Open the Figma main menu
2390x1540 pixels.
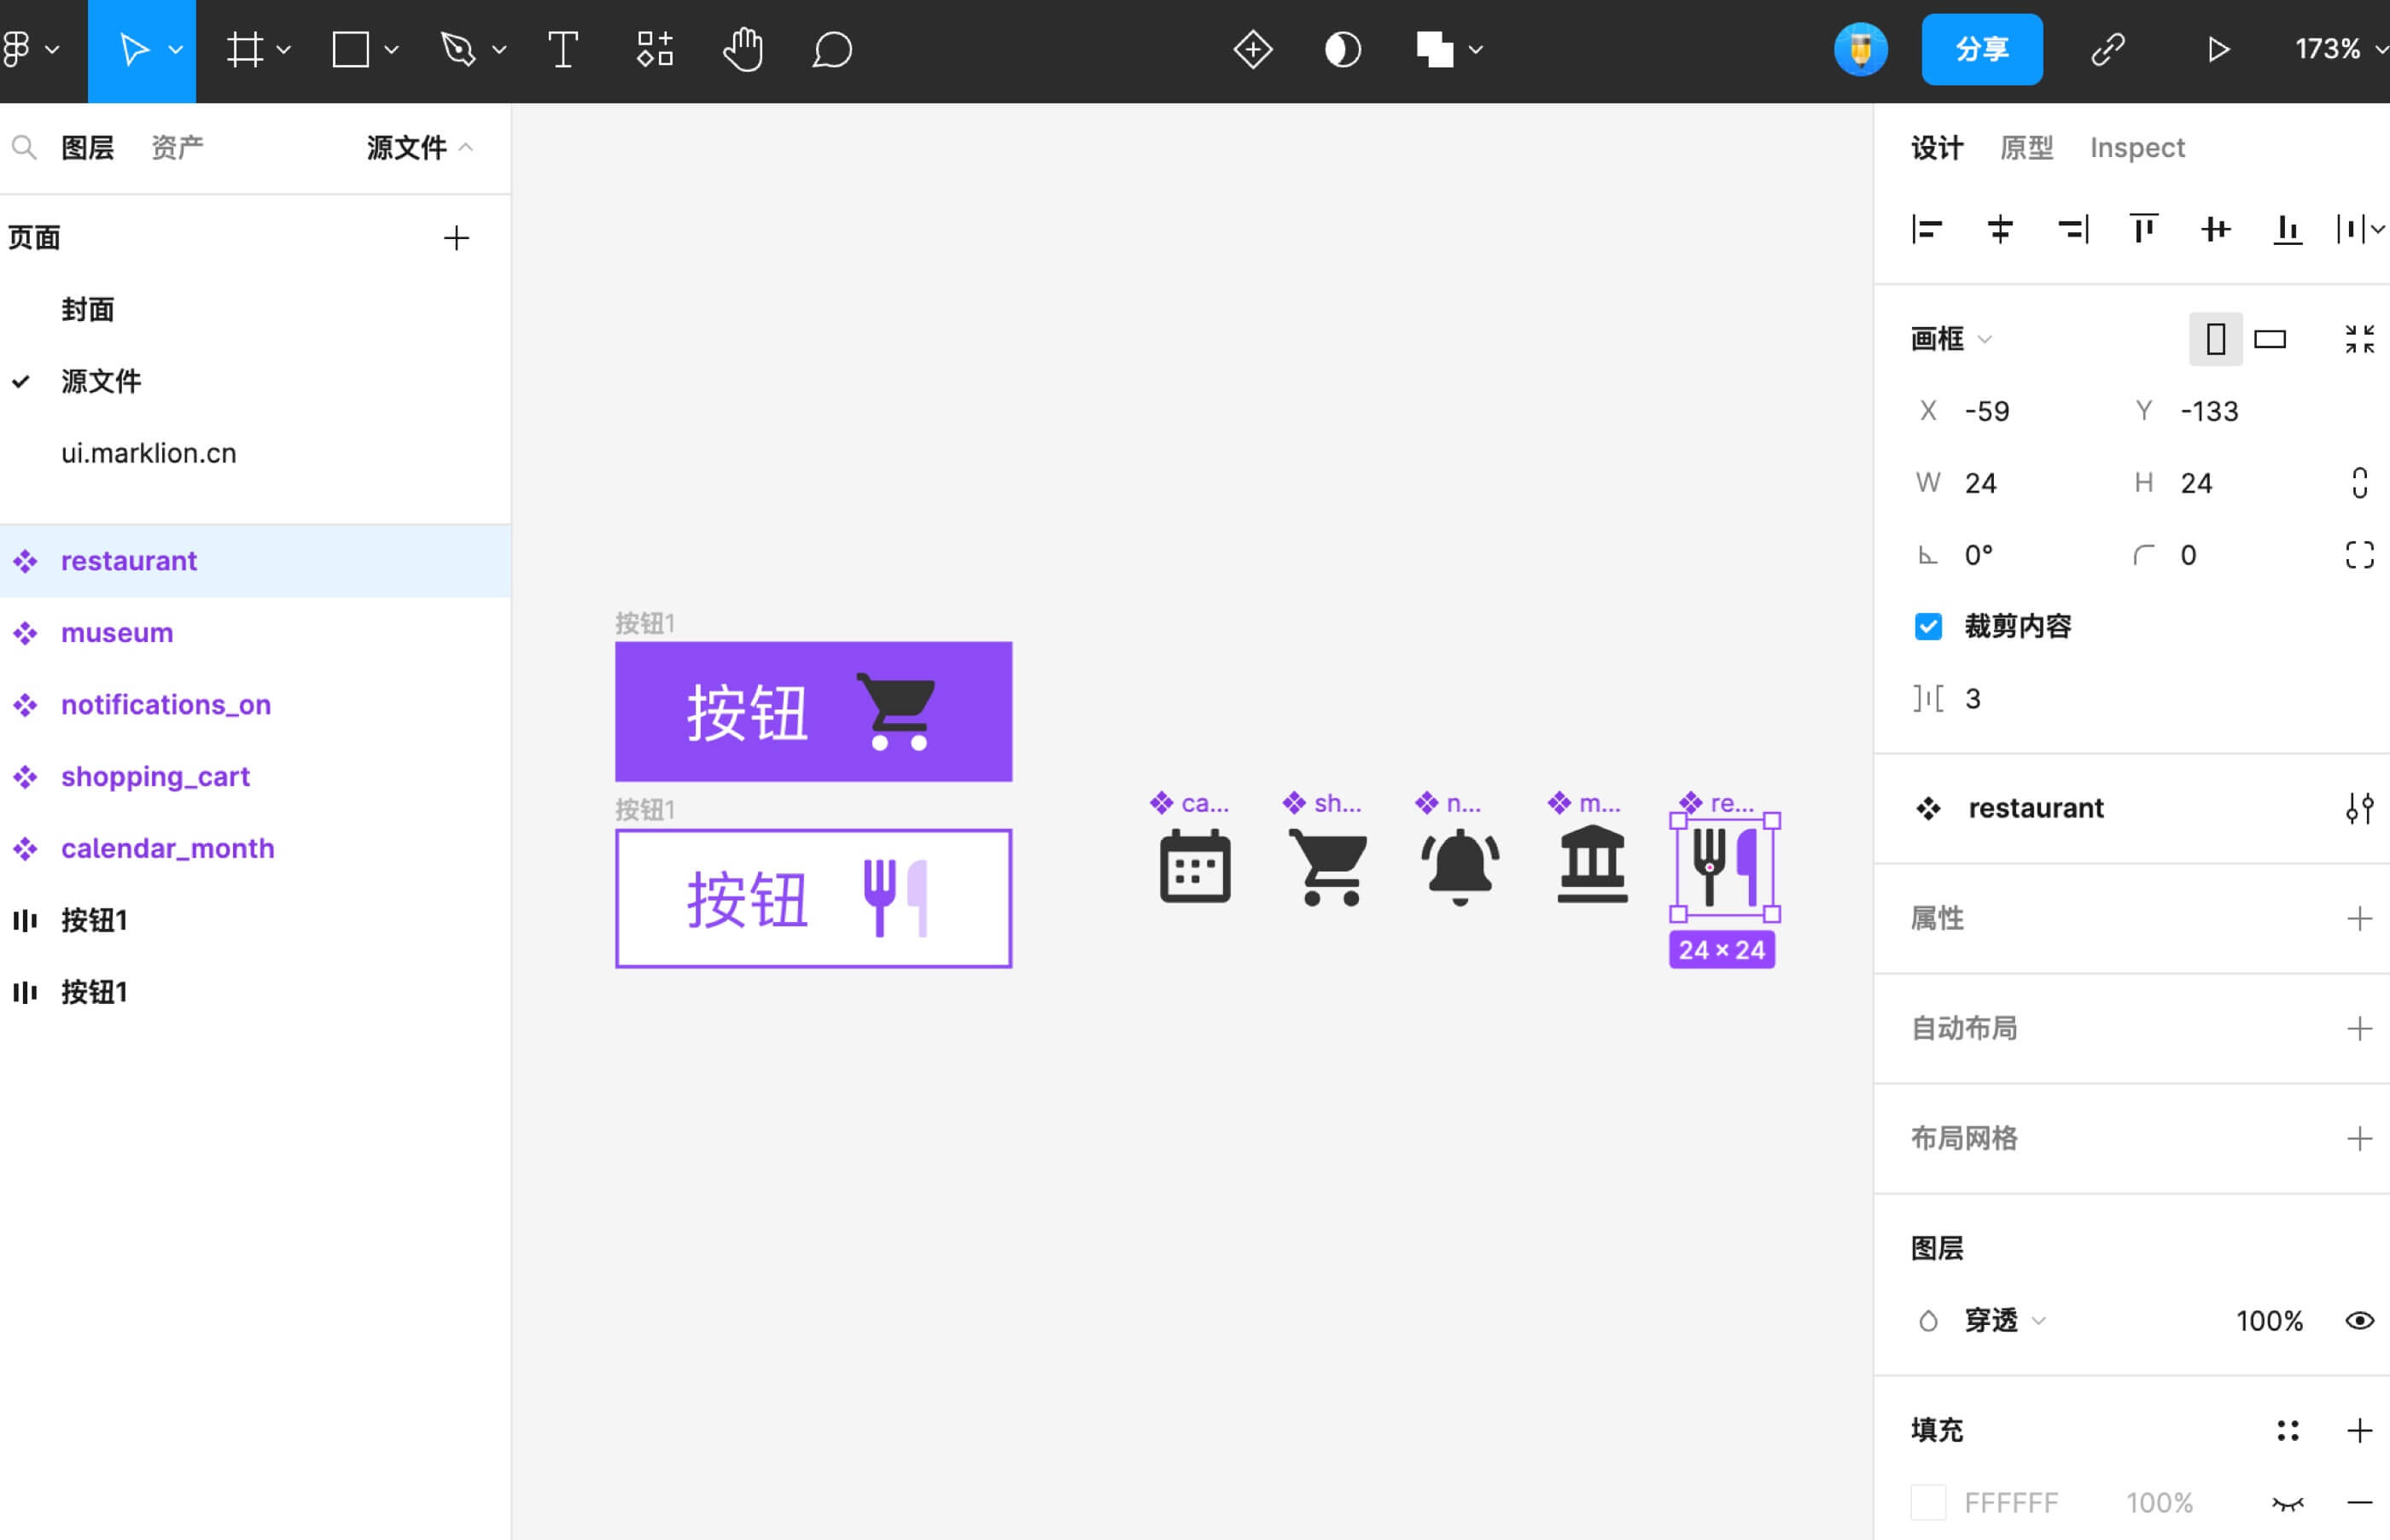coord(18,49)
